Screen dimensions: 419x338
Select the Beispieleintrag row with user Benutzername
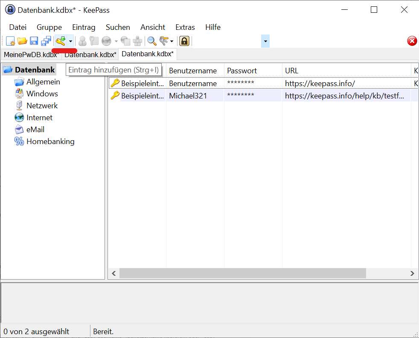click(x=264, y=83)
